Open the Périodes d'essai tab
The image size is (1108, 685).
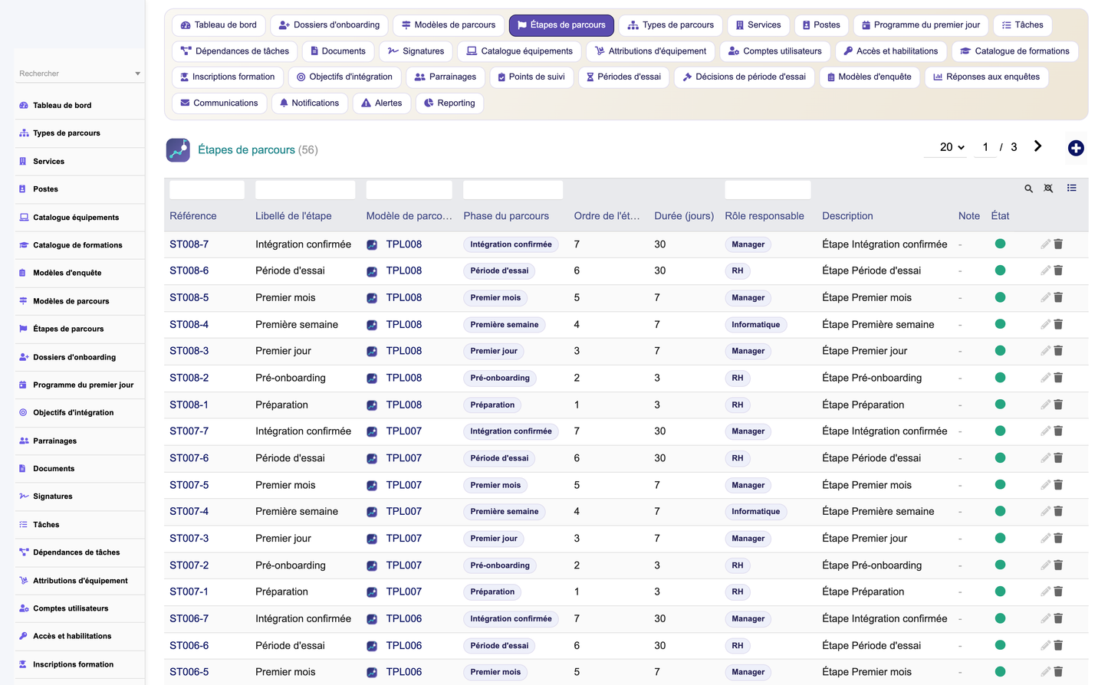coord(623,77)
